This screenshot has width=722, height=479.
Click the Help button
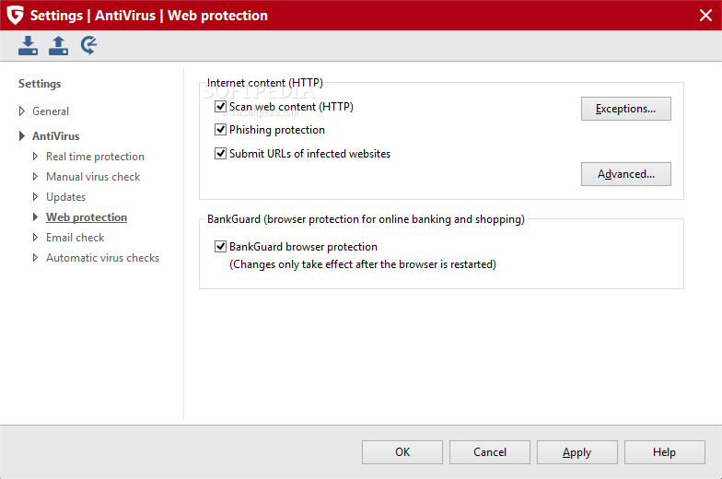coord(664,452)
